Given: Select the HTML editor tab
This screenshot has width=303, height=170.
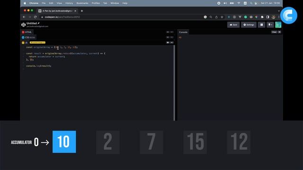Looking at the screenshot, I should pyautogui.click(x=27, y=32).
